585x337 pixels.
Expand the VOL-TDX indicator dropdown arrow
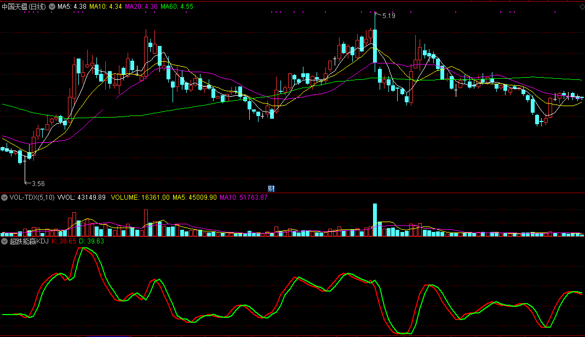tap(4, 197)
